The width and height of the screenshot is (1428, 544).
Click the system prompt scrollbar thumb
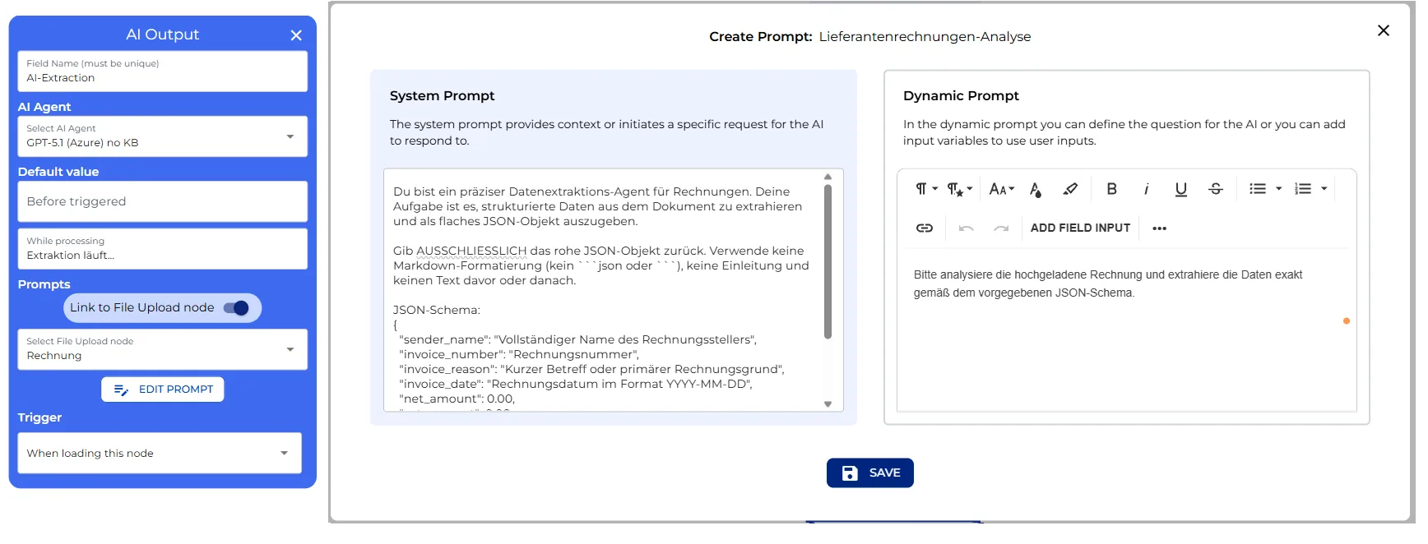click(828, 261)
